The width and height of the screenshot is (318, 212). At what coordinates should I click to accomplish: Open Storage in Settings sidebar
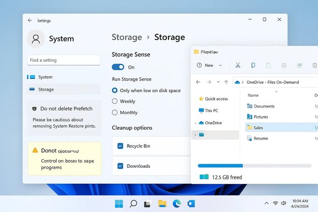[x=63, y=89]
